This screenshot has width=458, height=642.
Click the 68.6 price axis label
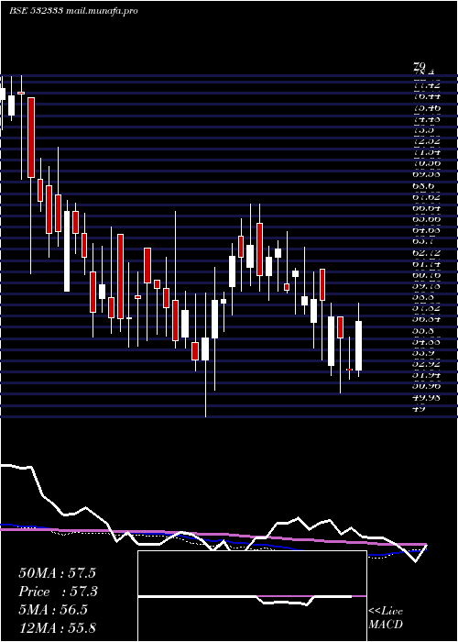[x=423, y=186]
